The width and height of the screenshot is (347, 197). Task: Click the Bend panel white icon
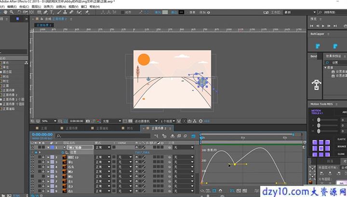(x=317, y=85)
